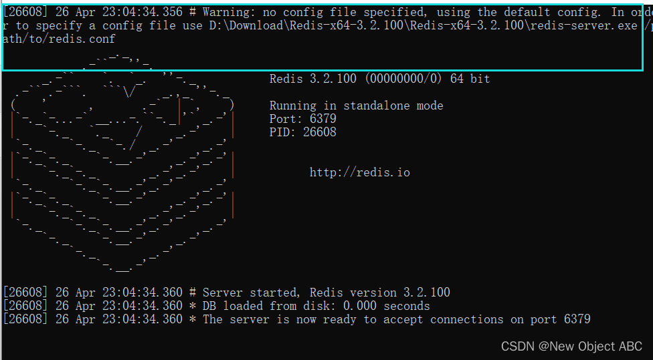Click the http://redis.io URL text
653x360 pixels.
click(360, 172)
